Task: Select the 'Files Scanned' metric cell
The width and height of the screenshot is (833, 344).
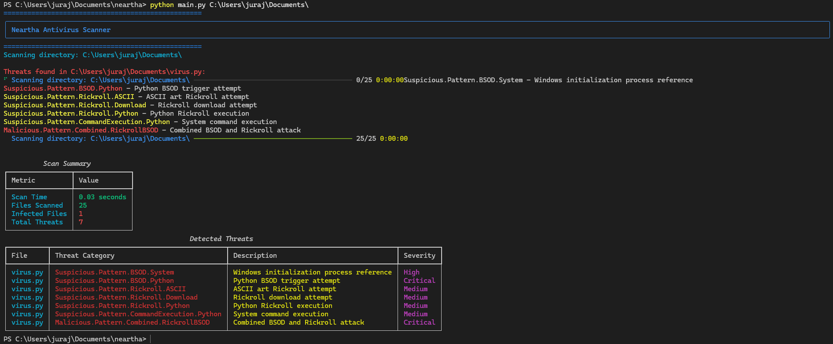Action: [37, 205]
